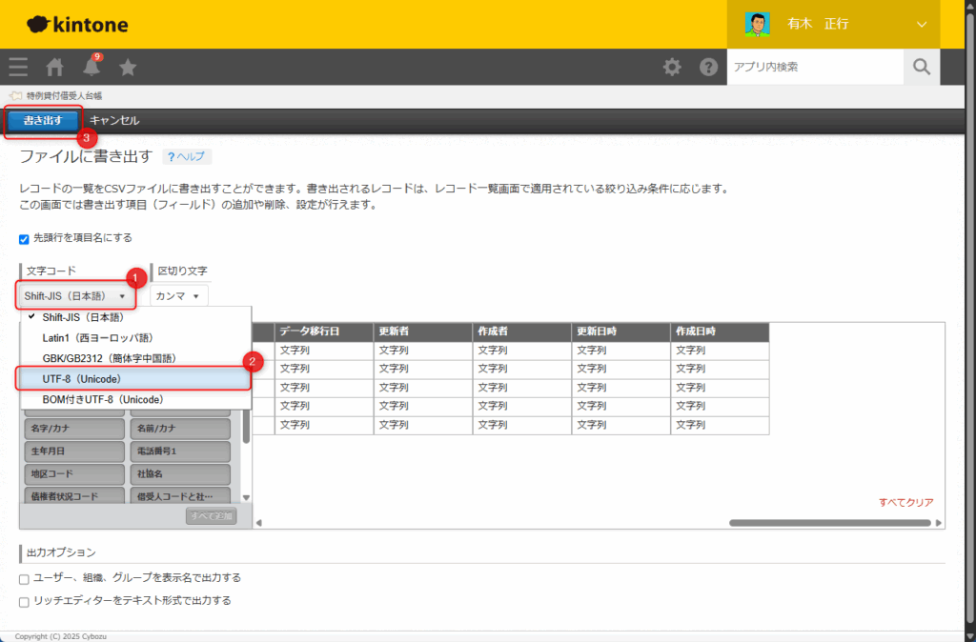Expand the user account menu chevron
The image size is (976, 642).
922,24
